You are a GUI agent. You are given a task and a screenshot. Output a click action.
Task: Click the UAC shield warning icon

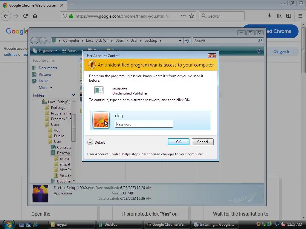click(x=92, y=64)
